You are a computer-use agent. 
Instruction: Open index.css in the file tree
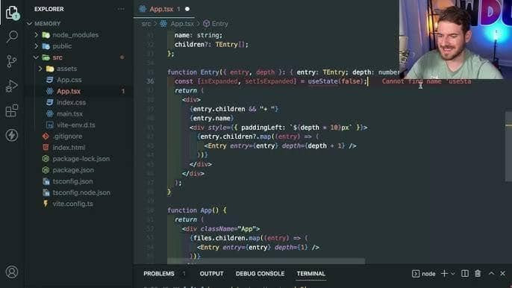(x=71, y=102)
